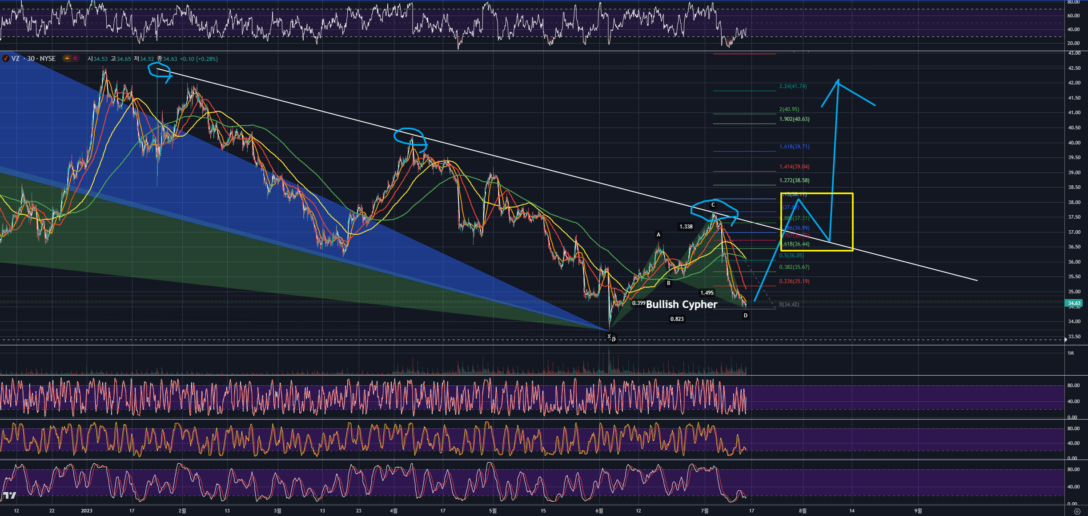Viewport: 1088px width, 516px height.
Task: Click the 2023 label on time axis
Action: point(87,511)
